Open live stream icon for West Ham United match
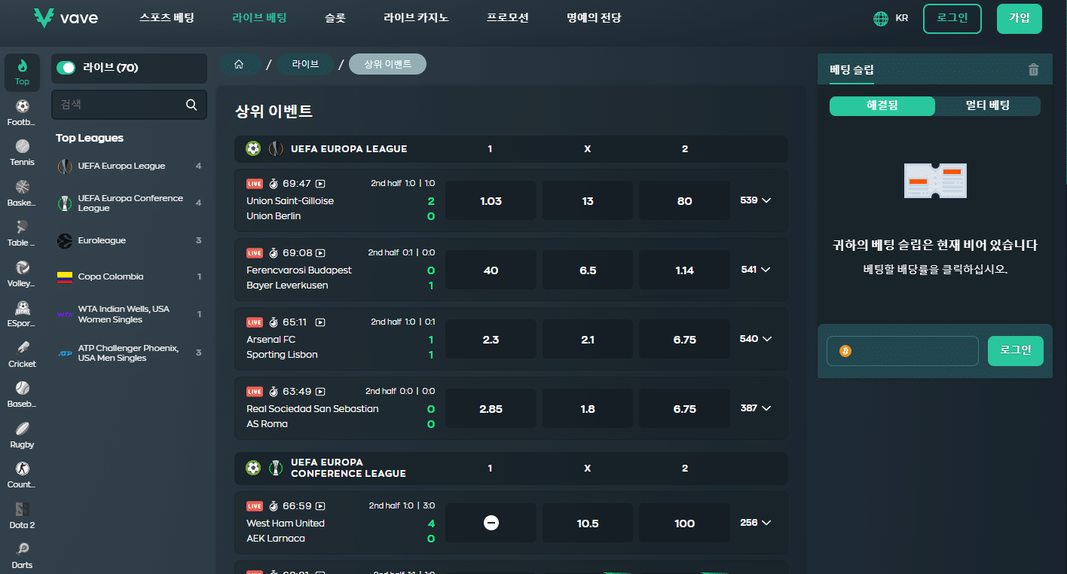 tap(320, 505)
